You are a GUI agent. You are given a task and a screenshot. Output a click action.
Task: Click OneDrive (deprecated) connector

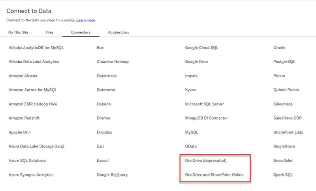(x=206, y=160)
